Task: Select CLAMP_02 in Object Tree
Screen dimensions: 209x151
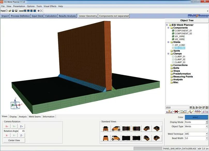Action: [x=180, y=59]
